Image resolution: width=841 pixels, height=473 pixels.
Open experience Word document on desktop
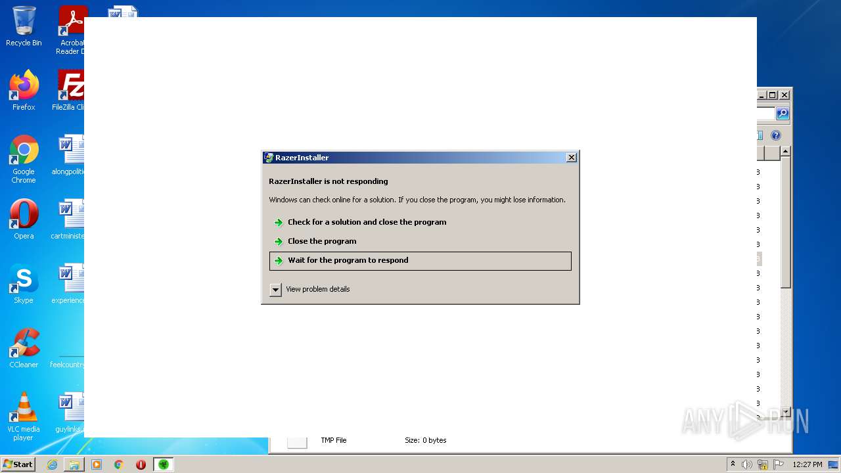(x=68, y=284)
